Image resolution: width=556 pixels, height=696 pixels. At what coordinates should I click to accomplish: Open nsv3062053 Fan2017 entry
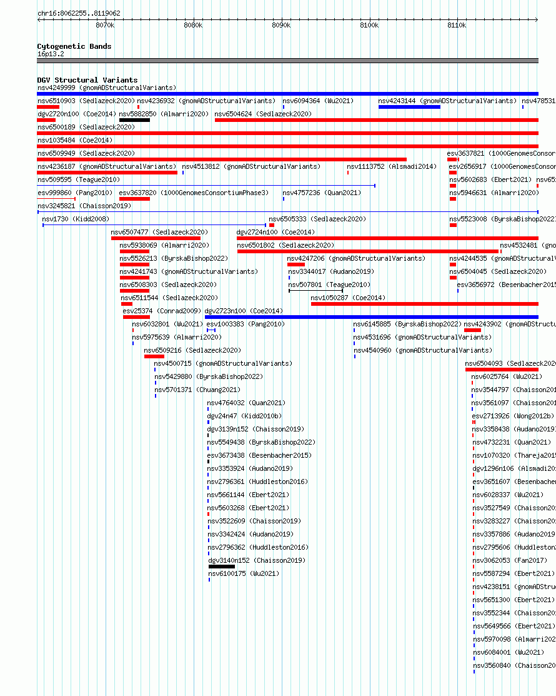510,561
